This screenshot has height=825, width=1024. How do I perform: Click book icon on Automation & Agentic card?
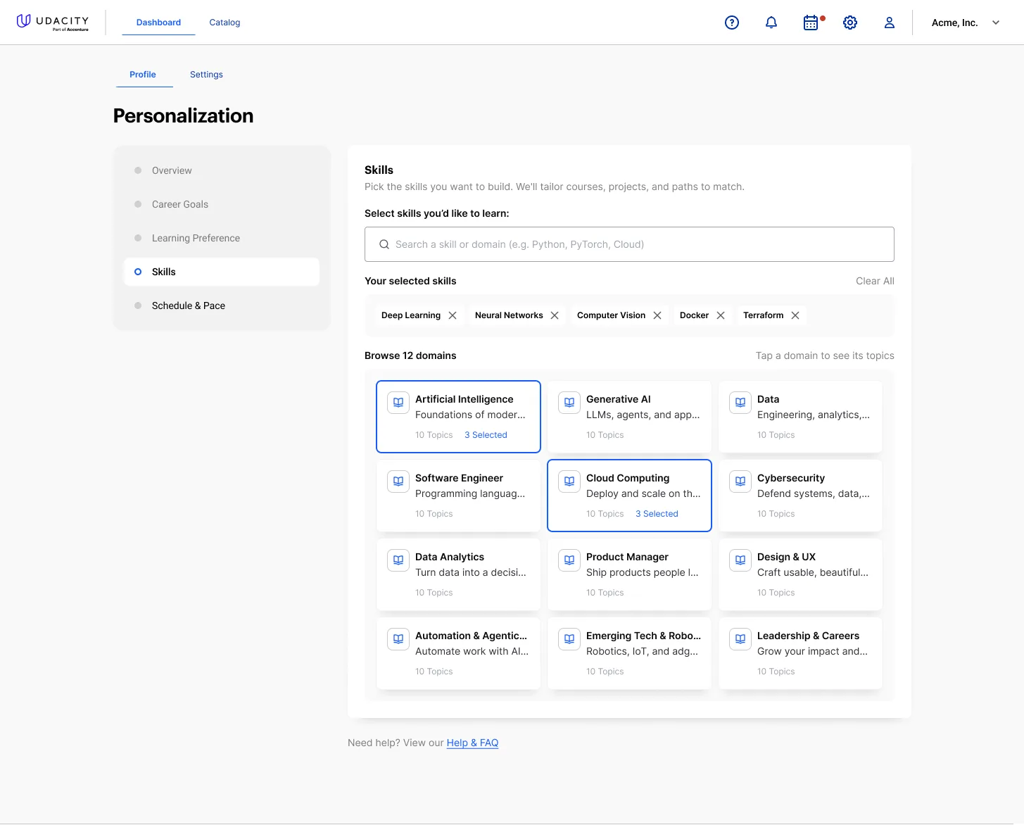click(x=398, y=639)
